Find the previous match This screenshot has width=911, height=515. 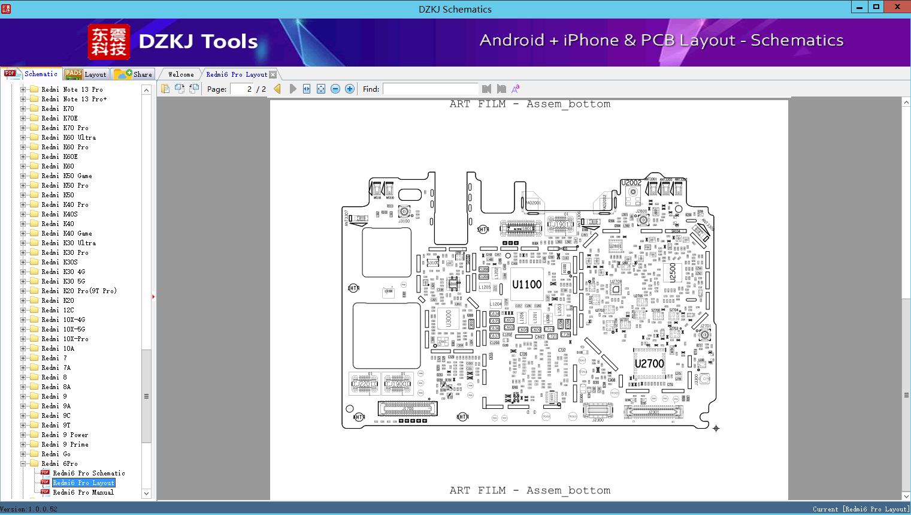[x=486, y=89]
